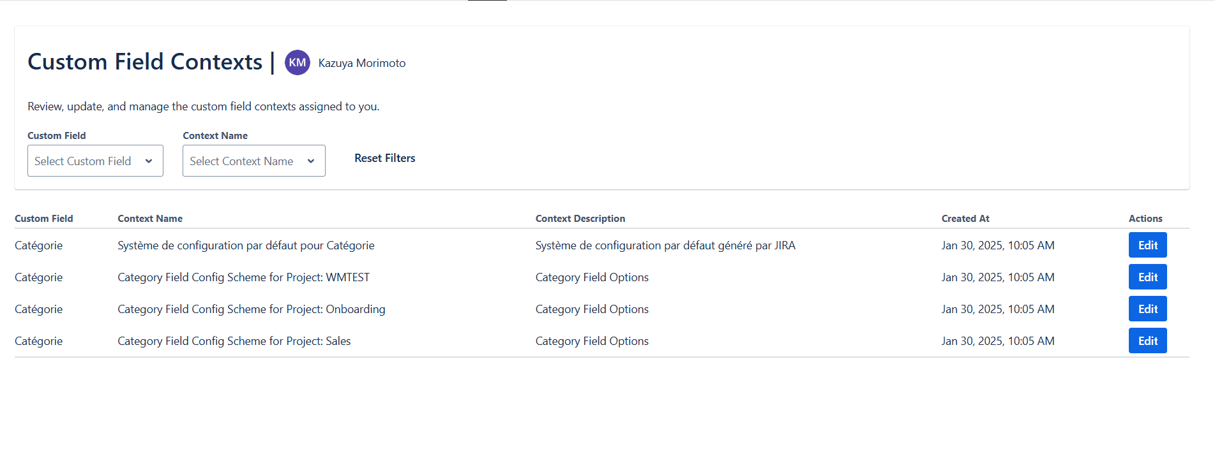Select the Onboarding context name cell
The height and width of the screenshot is (461, 1215).
251,309
